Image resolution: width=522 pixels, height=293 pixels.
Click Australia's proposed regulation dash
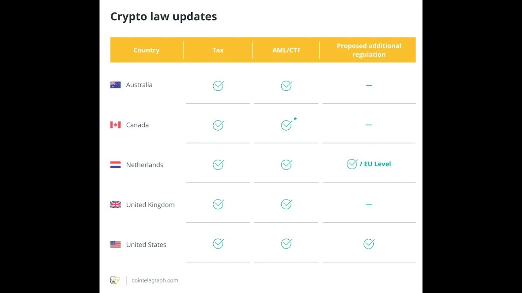point(369,85)
